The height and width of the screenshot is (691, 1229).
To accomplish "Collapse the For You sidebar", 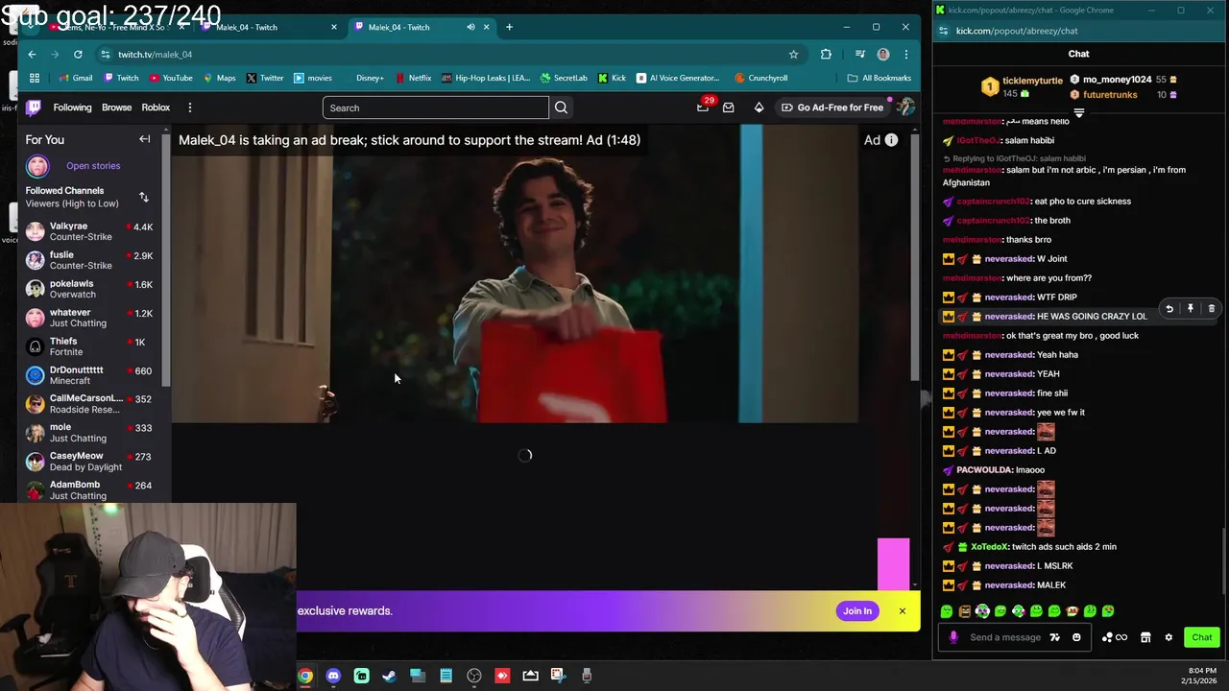I will [144, 139].
